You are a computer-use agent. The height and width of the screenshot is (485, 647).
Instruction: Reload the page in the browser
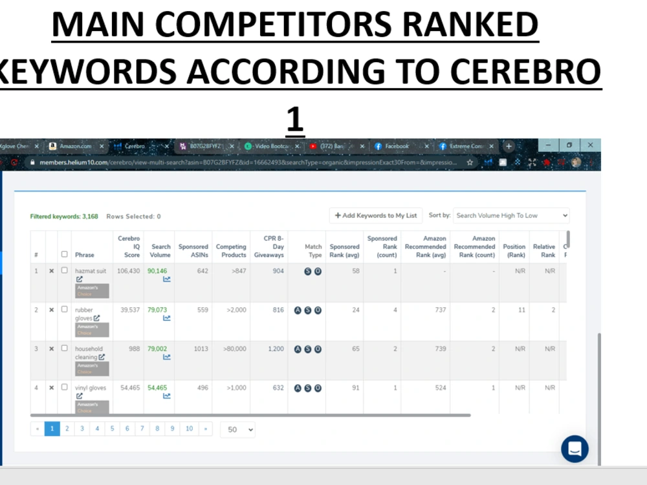pyautogui.click(x=14, y=162)
